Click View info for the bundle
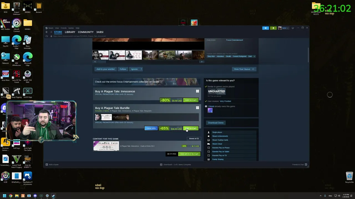Viewport: 355px width, 199px height. click(151, 128)
